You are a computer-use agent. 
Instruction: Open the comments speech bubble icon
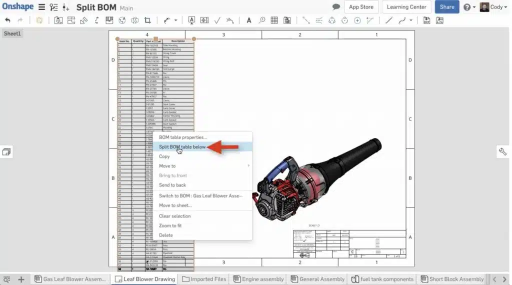(336, 7)
